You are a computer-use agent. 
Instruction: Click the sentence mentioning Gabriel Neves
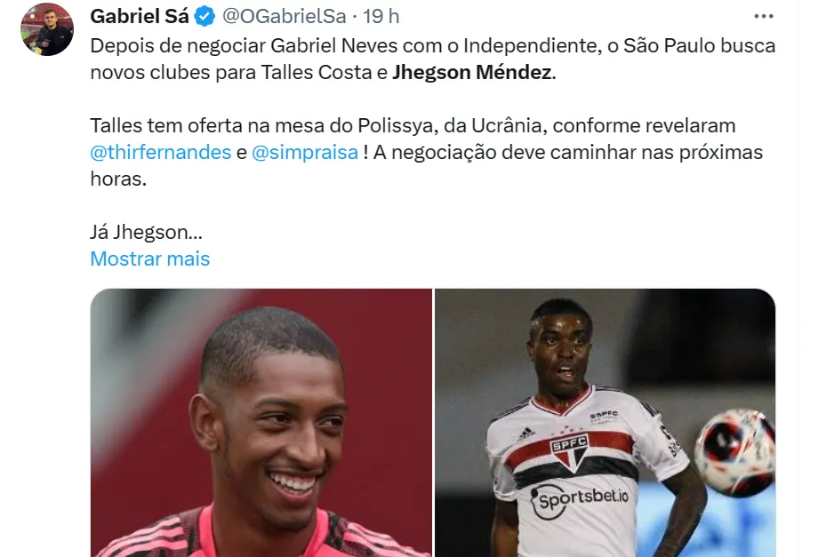[432, 59]
